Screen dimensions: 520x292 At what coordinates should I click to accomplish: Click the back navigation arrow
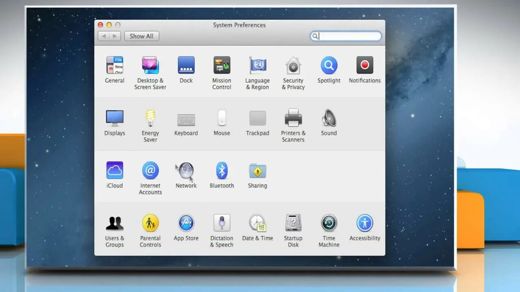(104, 36)
